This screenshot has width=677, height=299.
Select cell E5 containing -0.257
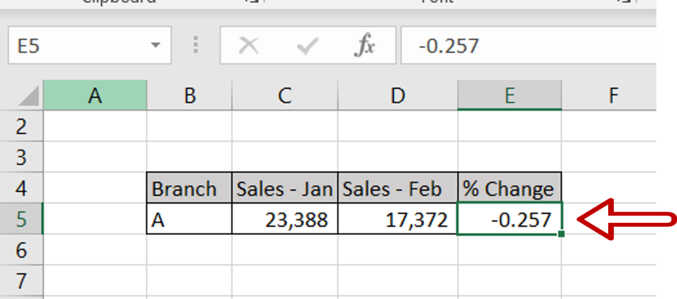(509, 220)
